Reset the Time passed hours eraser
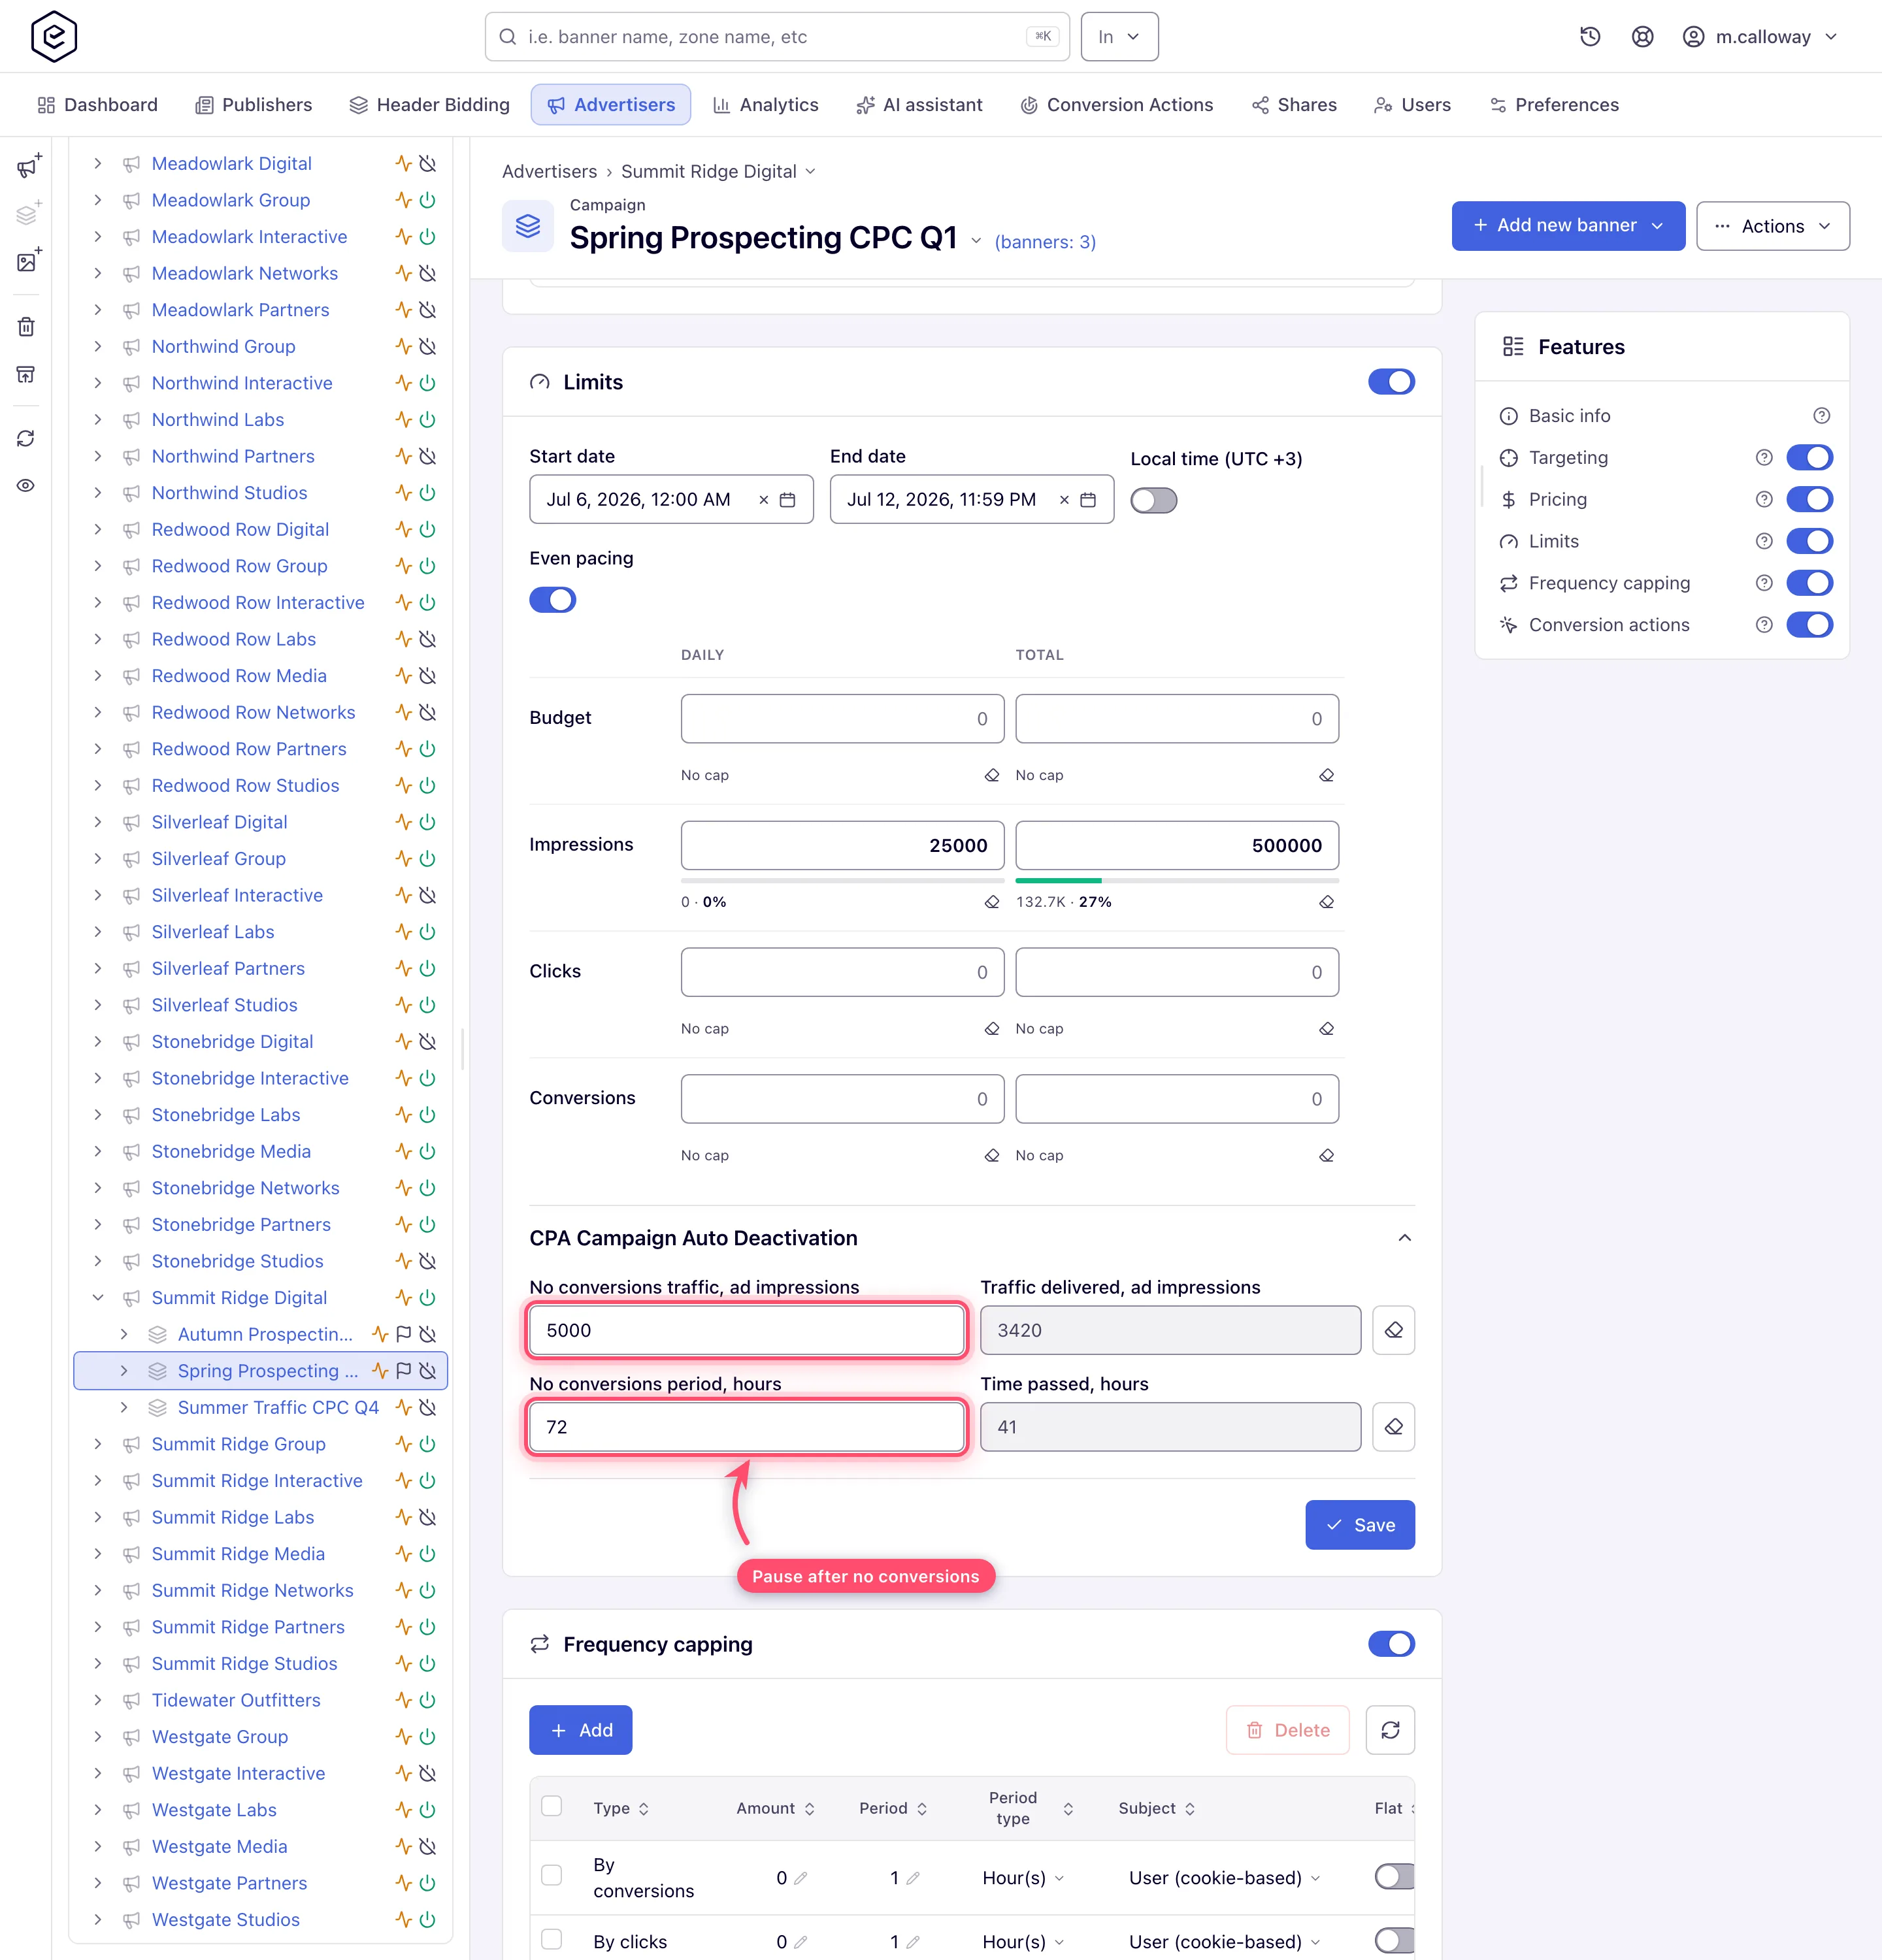Image resolution: width=1882 pixels, height=1960 pixels. (x=1393, y=1427)
